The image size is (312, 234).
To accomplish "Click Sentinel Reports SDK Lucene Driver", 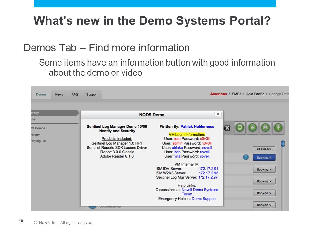I will (x=117, y=148).
